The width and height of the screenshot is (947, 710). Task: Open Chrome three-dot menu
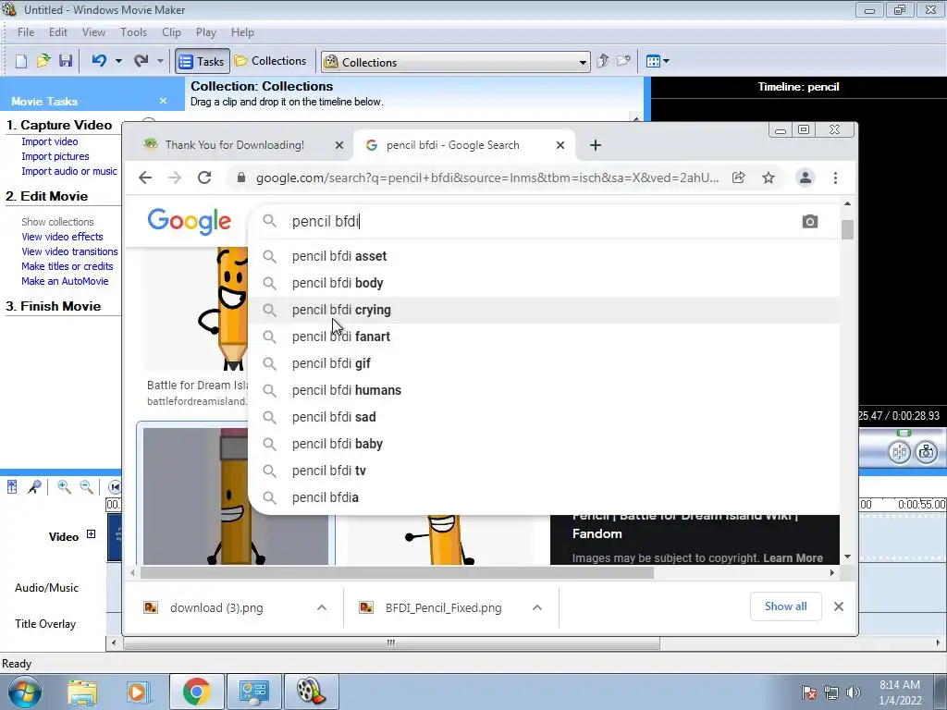[x=835, y=177]
